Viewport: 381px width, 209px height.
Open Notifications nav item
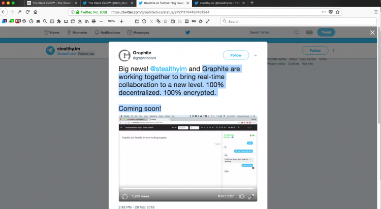107,32
